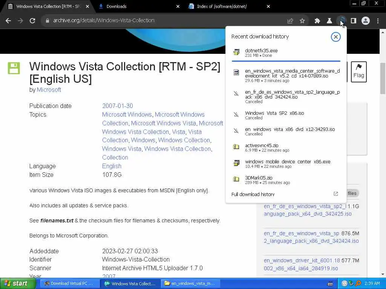The image size is (386, 289).
Task: Click the iso file icon of SDK download
Action: (236, 72)
